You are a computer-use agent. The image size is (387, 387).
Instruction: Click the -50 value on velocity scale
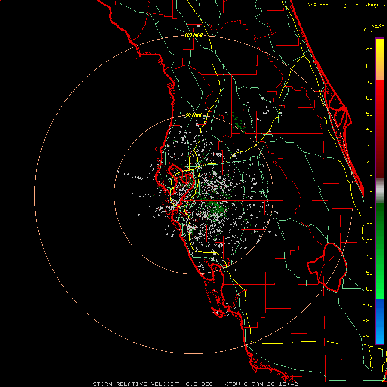point(368,273)
